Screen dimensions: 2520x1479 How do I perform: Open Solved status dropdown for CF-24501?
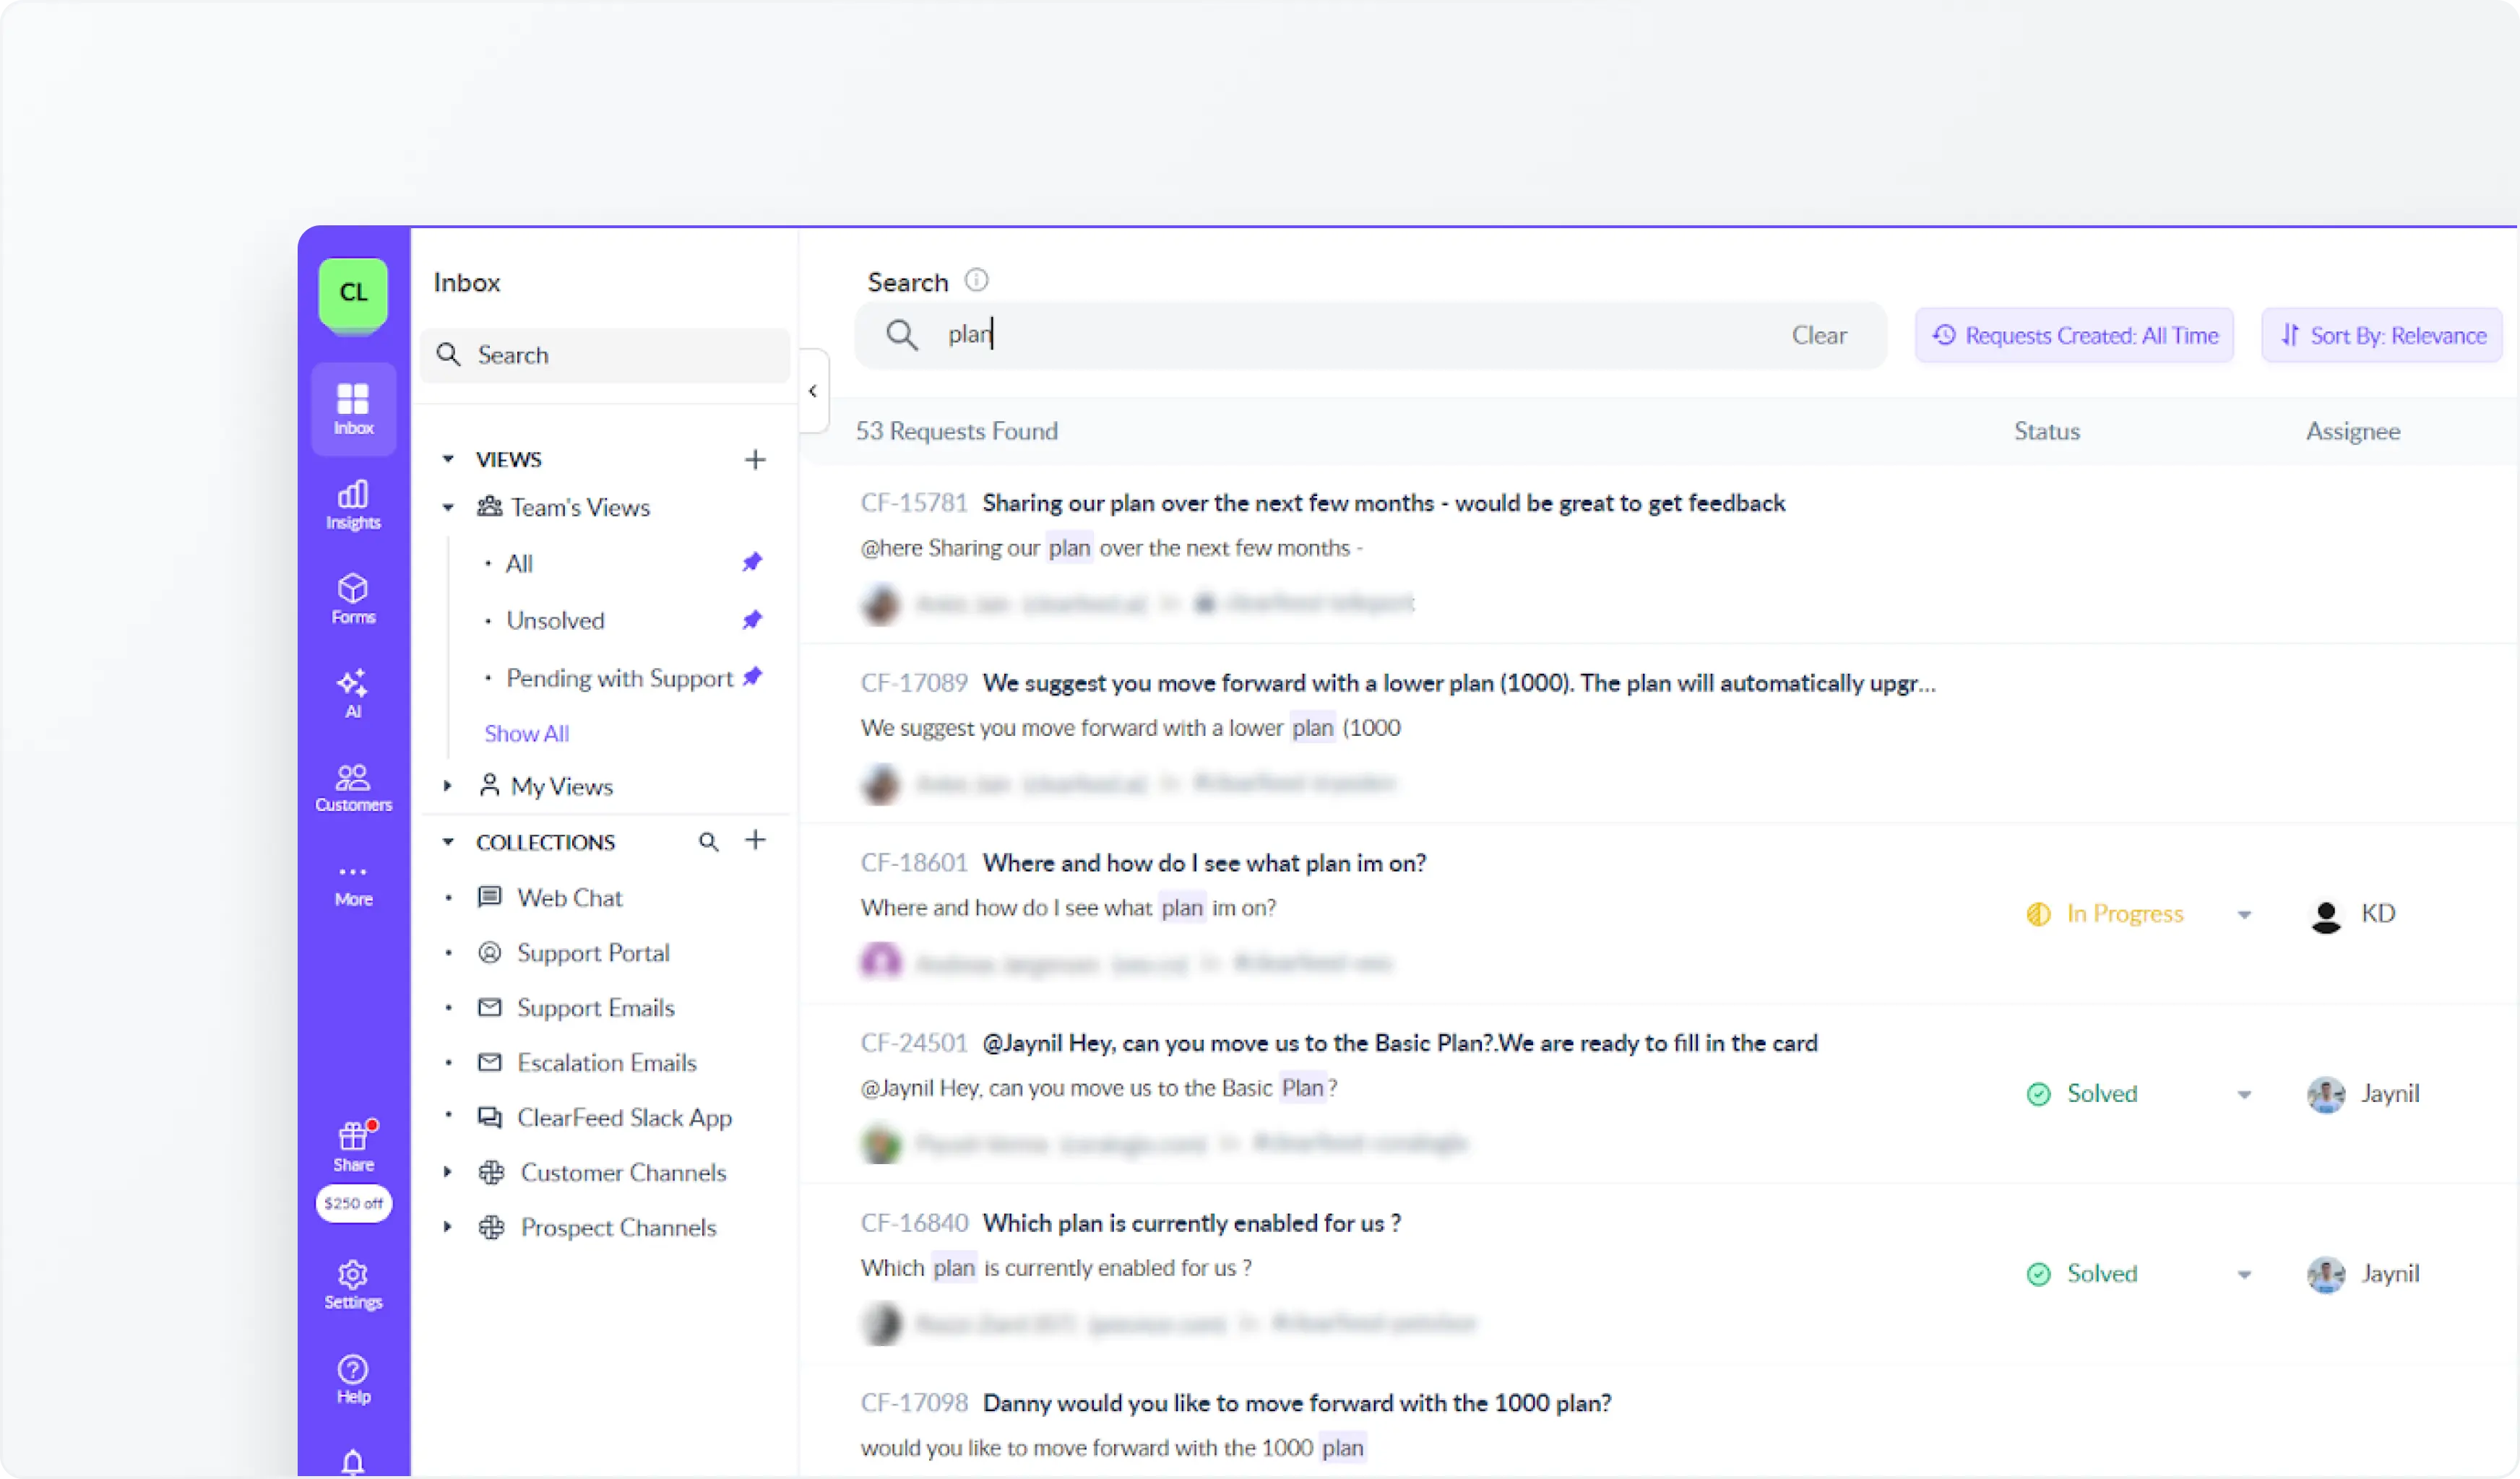click(2139, 1094)
